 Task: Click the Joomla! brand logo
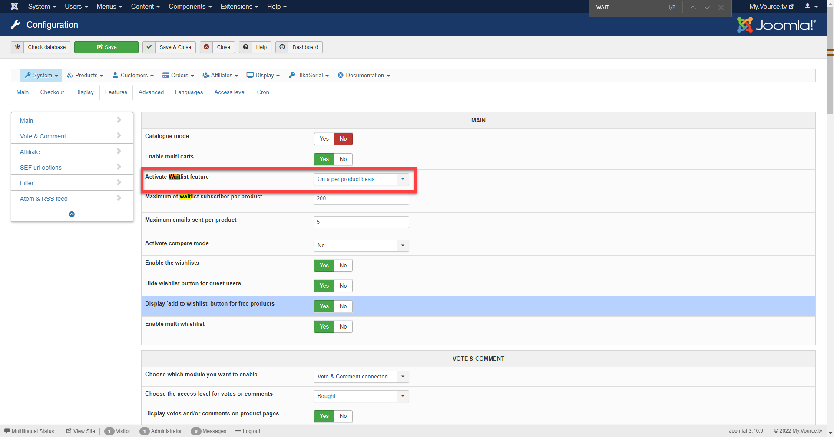pos(776,25)
